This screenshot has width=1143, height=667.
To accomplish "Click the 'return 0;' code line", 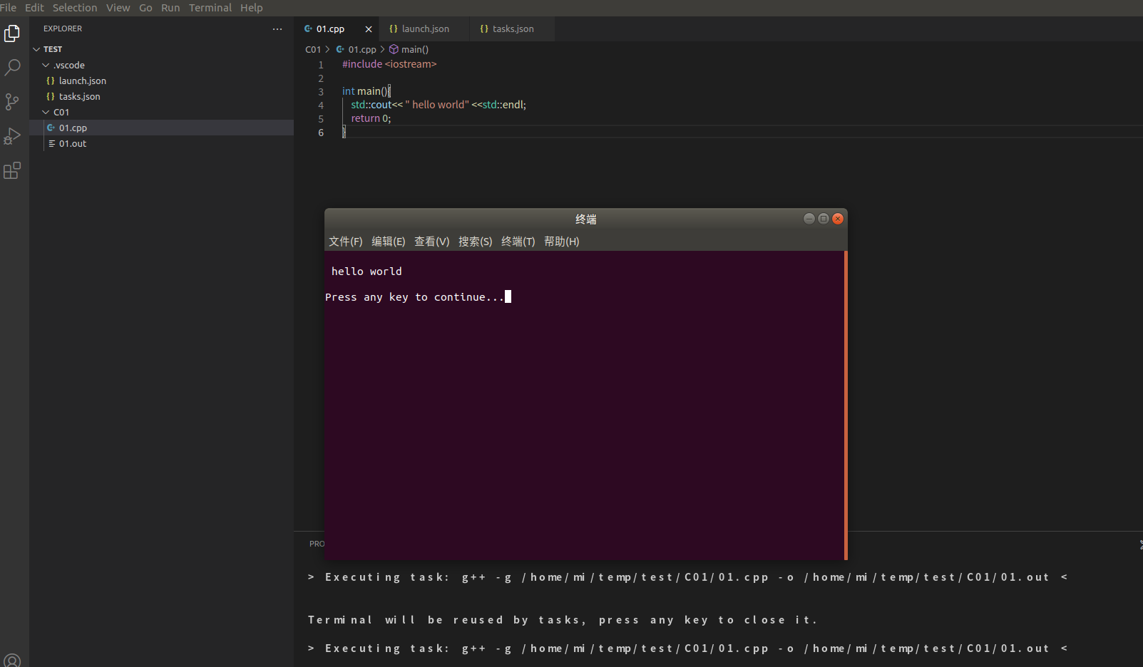I will [371, 118].
